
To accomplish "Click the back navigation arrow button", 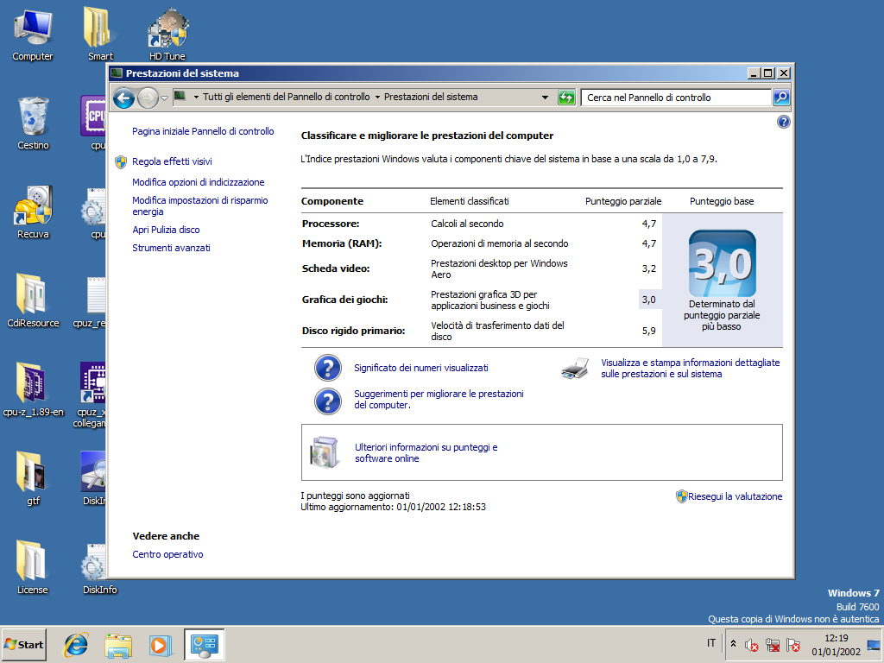I will point(124,98).
